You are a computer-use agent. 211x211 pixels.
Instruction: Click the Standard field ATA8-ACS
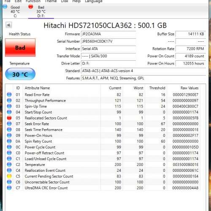pyautogui.click(x=143, y=71)
